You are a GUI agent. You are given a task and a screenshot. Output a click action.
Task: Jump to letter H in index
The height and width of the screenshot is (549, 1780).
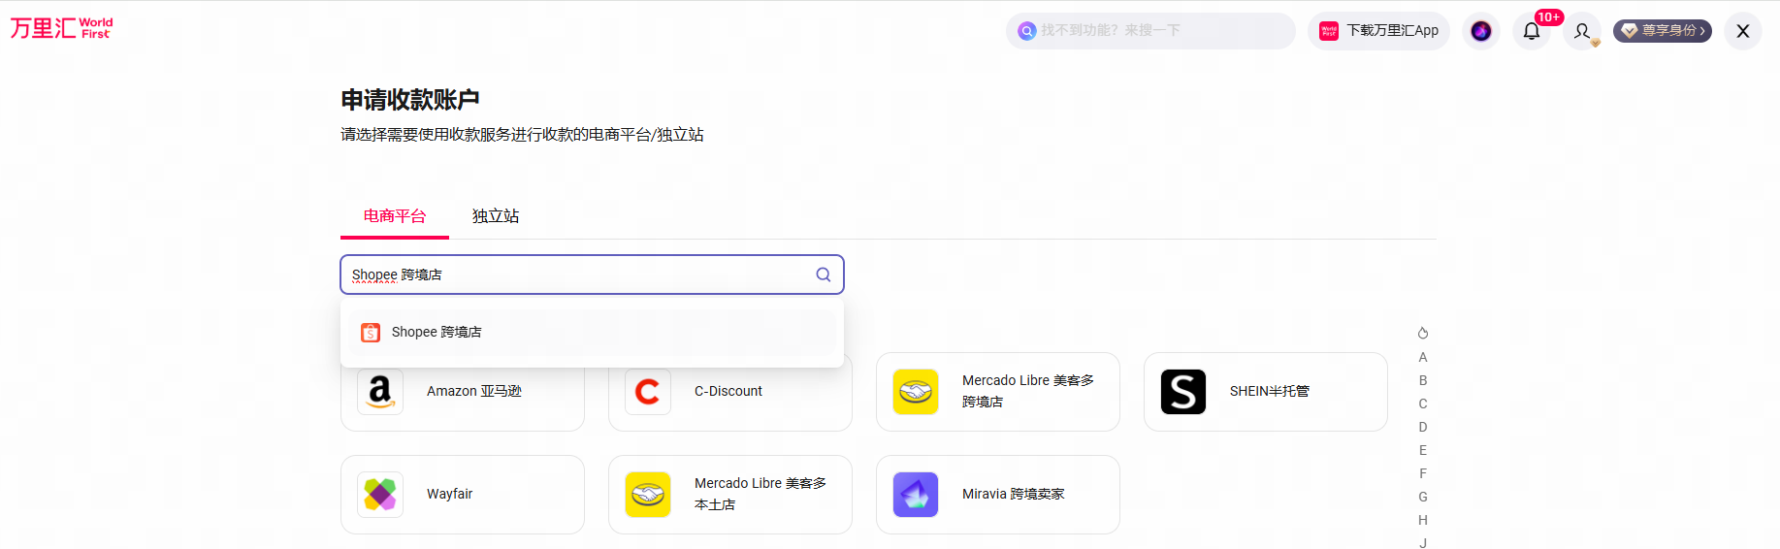(x=1423, y=520)
